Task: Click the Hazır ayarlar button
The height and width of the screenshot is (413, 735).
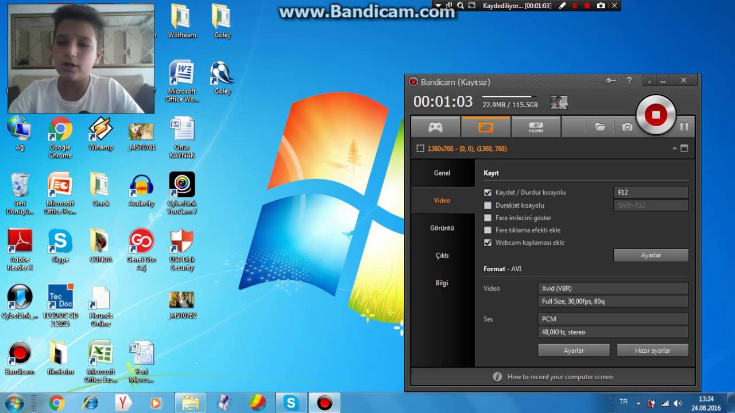Action: coord(652,350)
